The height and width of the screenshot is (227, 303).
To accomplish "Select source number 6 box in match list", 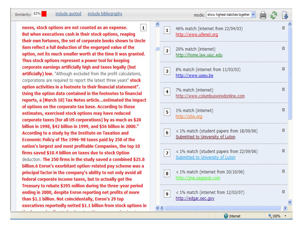I will (x=167, y=133).
